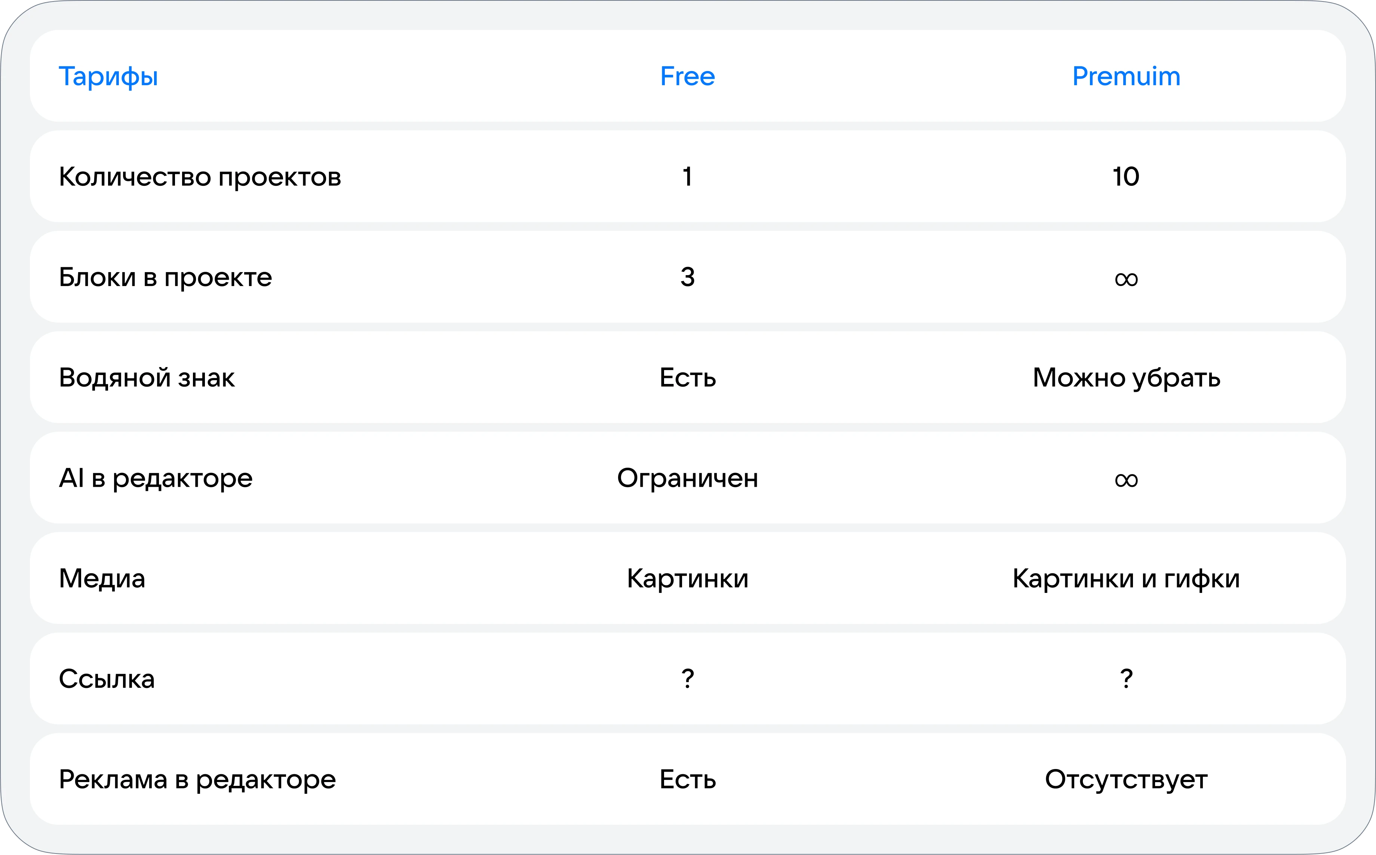This screenshot has width=1376, height=855.
Task: Click the "Водяной знак" row label
Action: click(x=147, y=378)
